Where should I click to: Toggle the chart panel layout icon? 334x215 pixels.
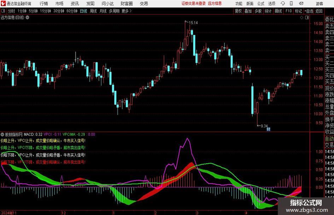pos(307,18)
